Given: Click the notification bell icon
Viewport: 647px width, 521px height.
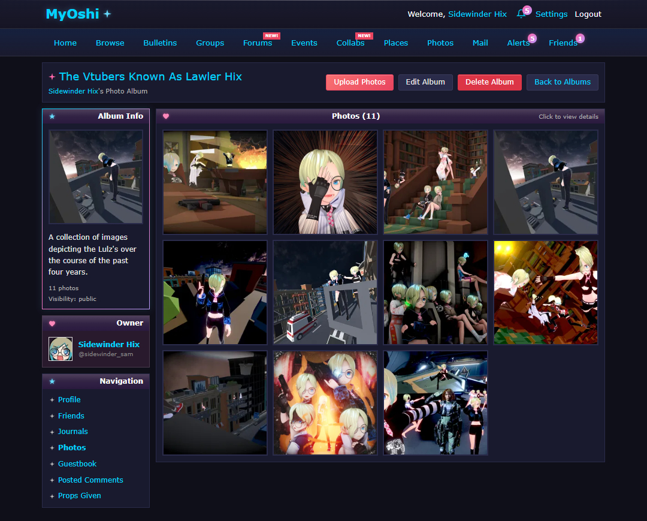Looking at the screenshot, I should (x=521, y=14).
